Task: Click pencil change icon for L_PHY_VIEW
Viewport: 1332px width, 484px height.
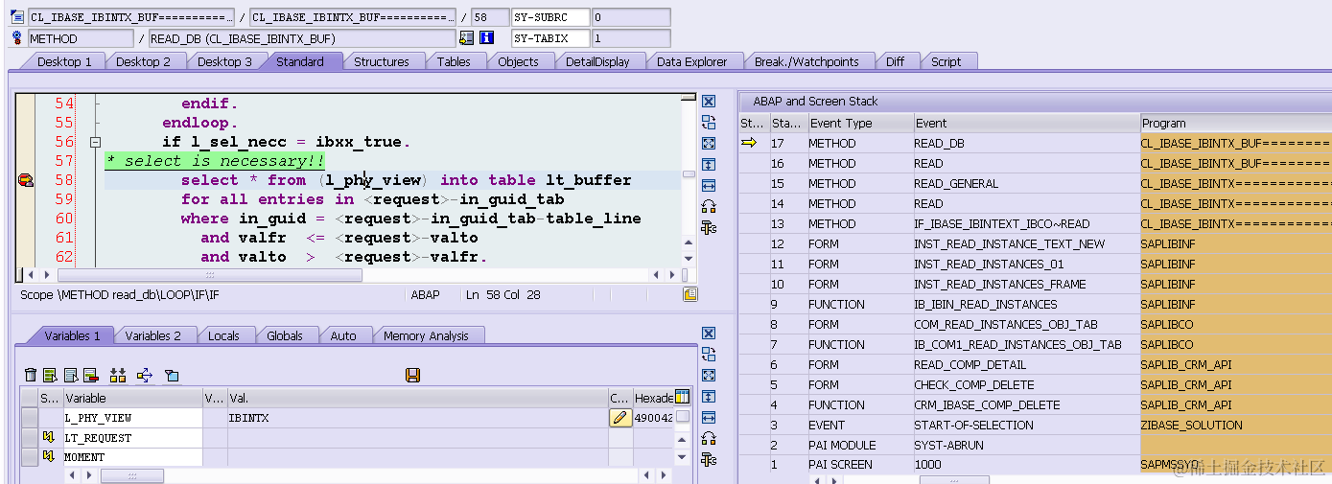Action: 620,418
